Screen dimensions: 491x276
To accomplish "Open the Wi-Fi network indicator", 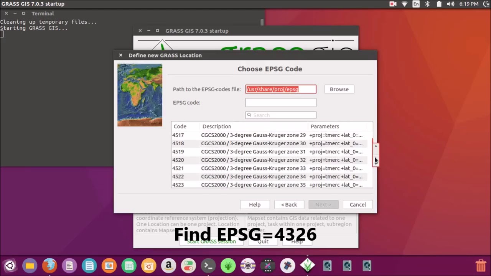I will pos(404,4).
